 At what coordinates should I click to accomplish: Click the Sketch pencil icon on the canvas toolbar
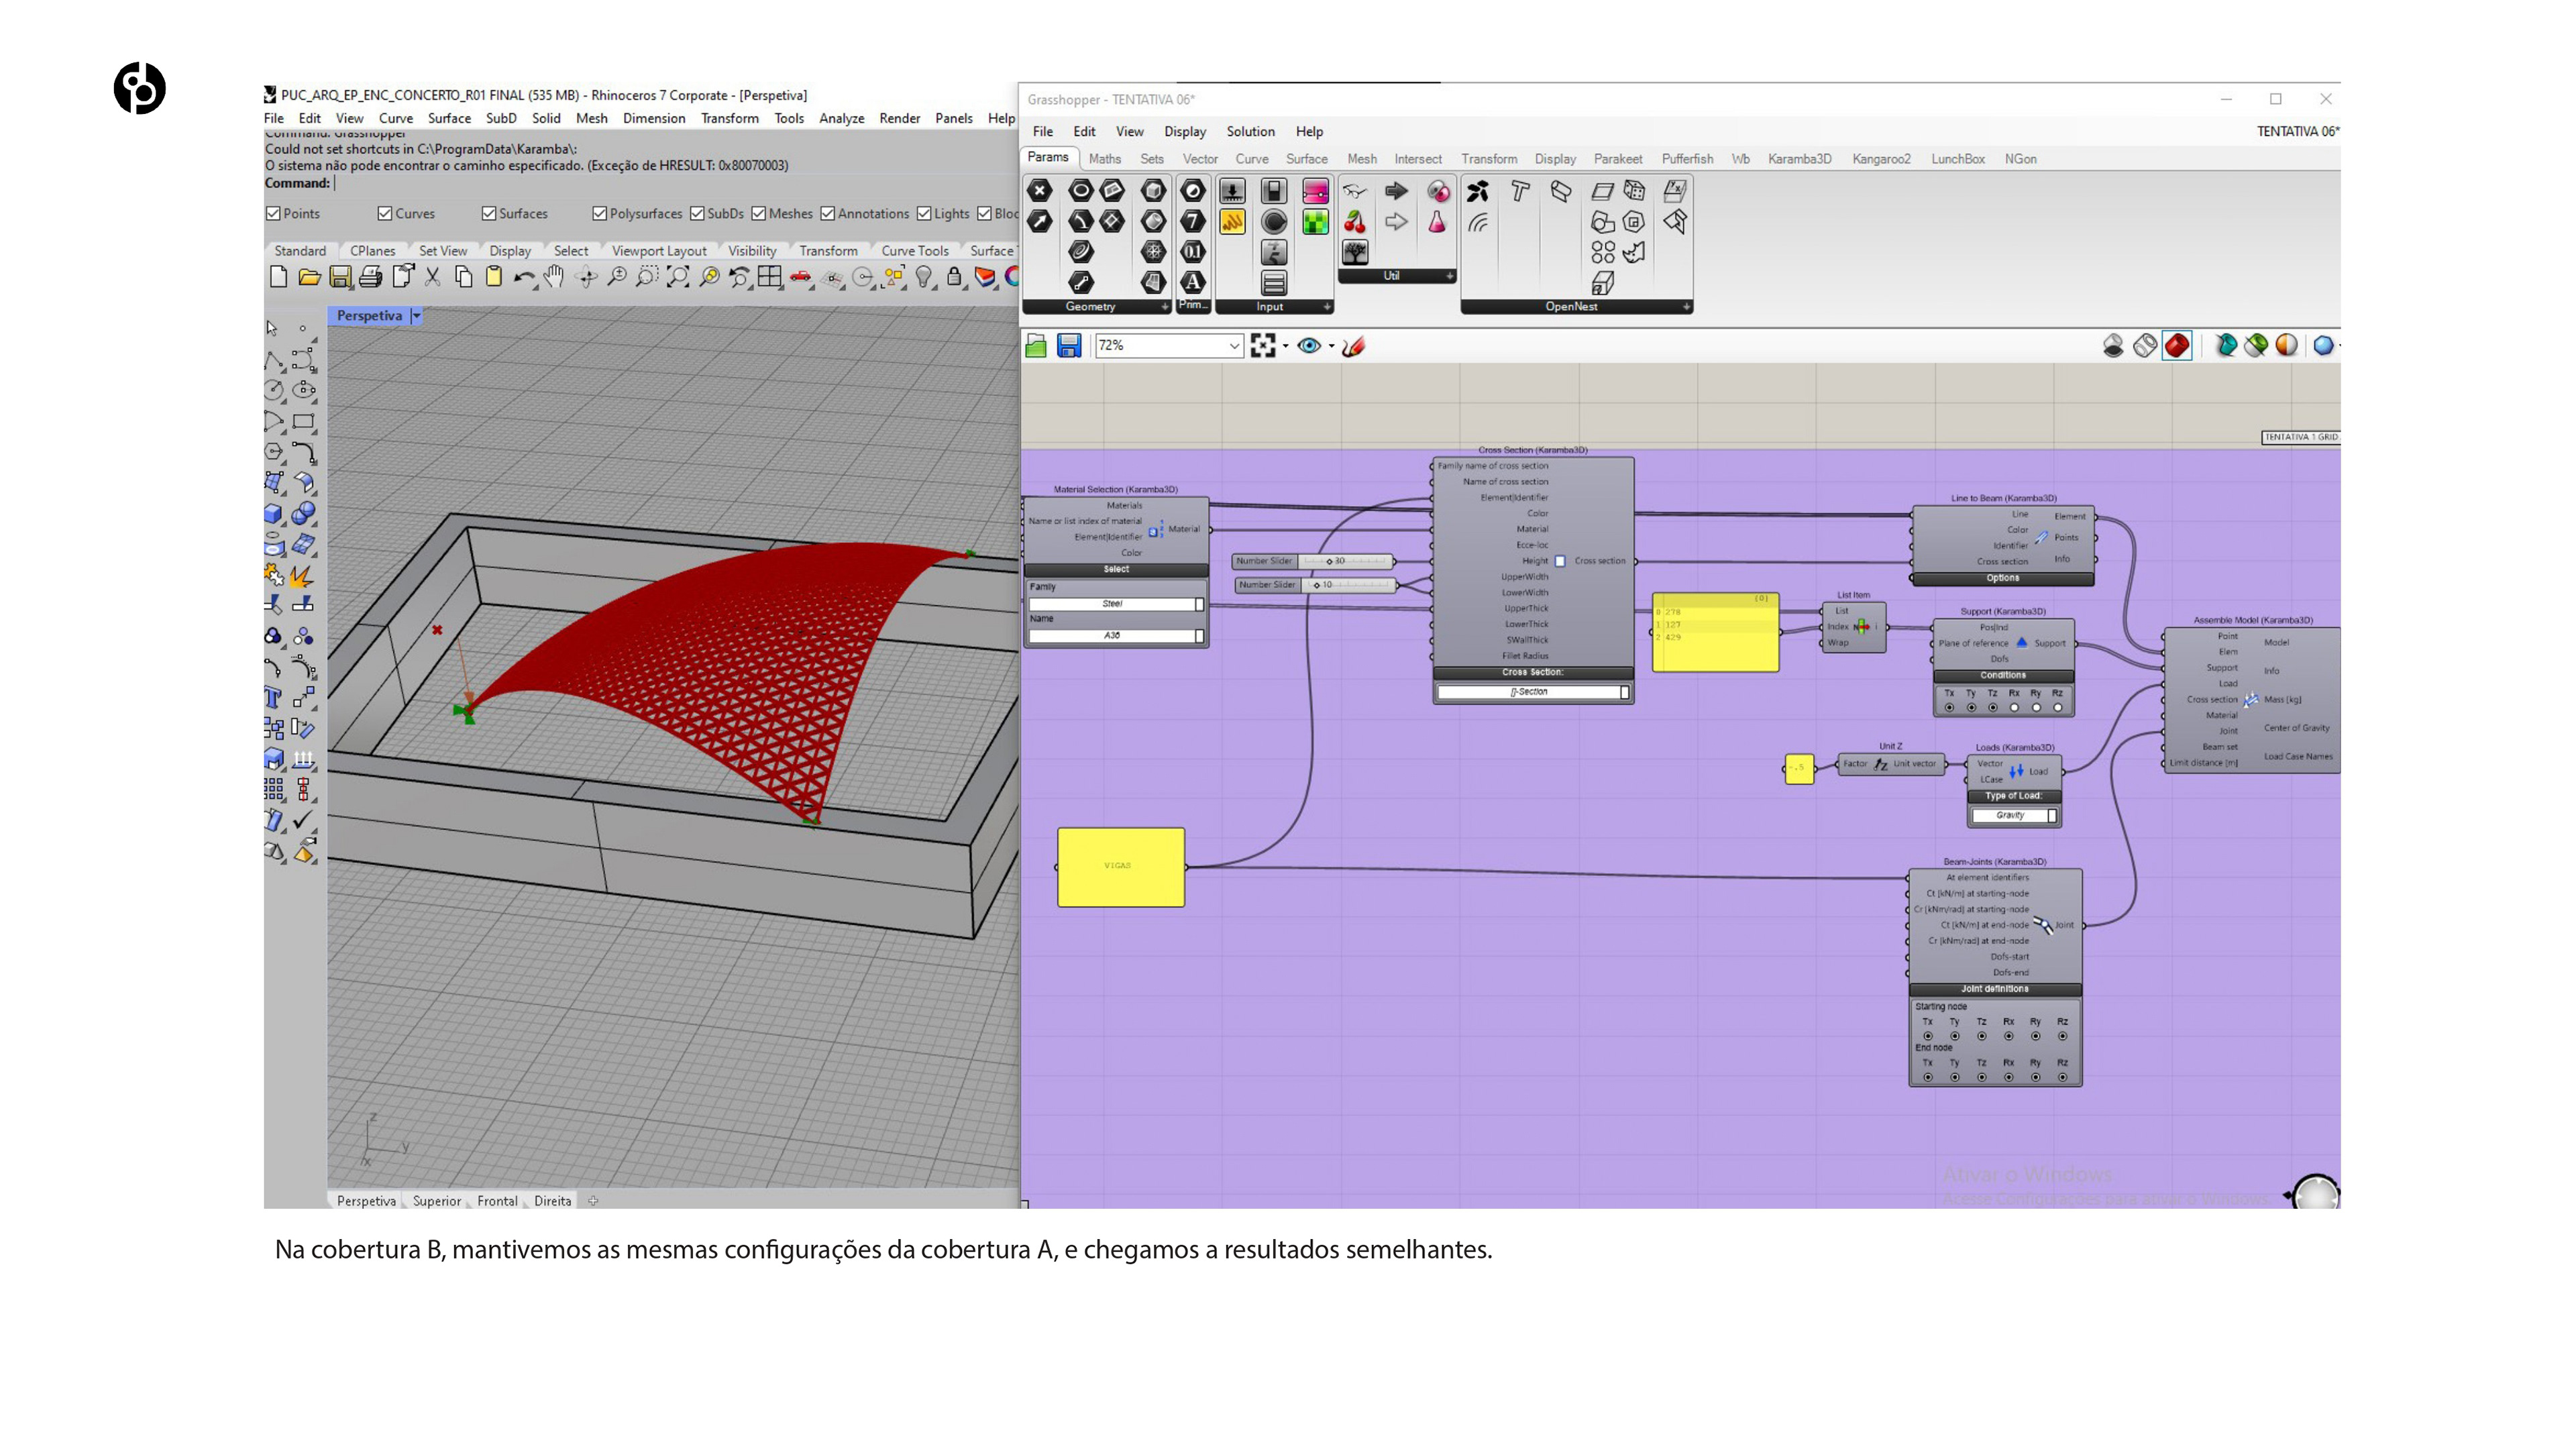pyautogui.click(x=1354, y=346)
